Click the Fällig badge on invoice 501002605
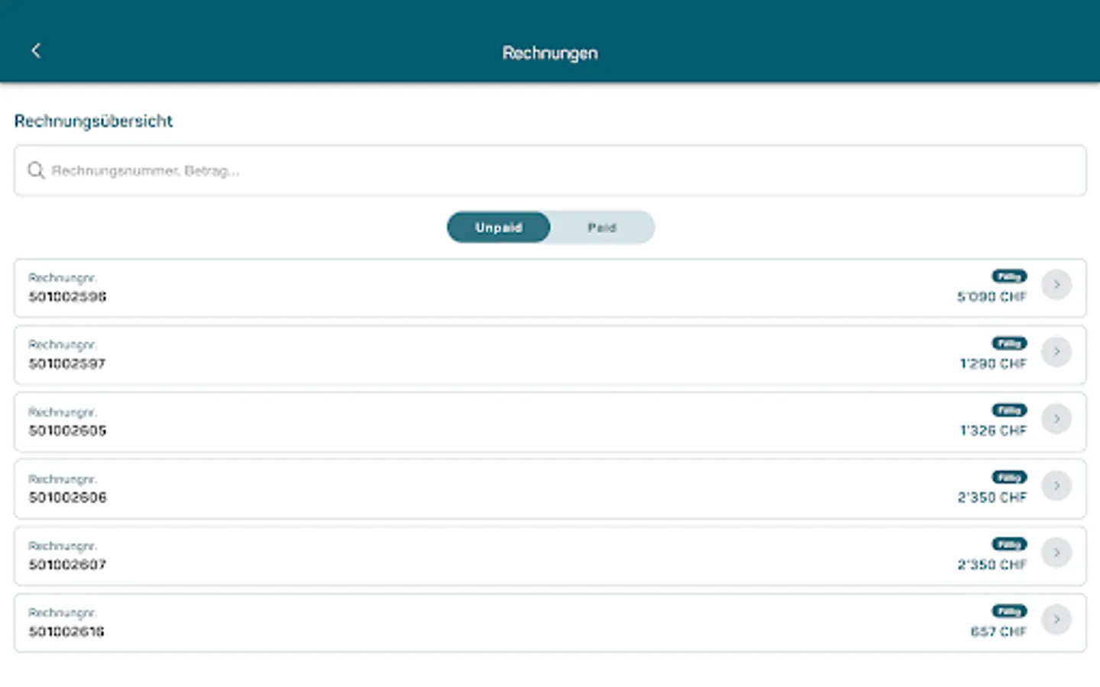This screenshot has width=1100, height=687. (x=1009, y=410)
